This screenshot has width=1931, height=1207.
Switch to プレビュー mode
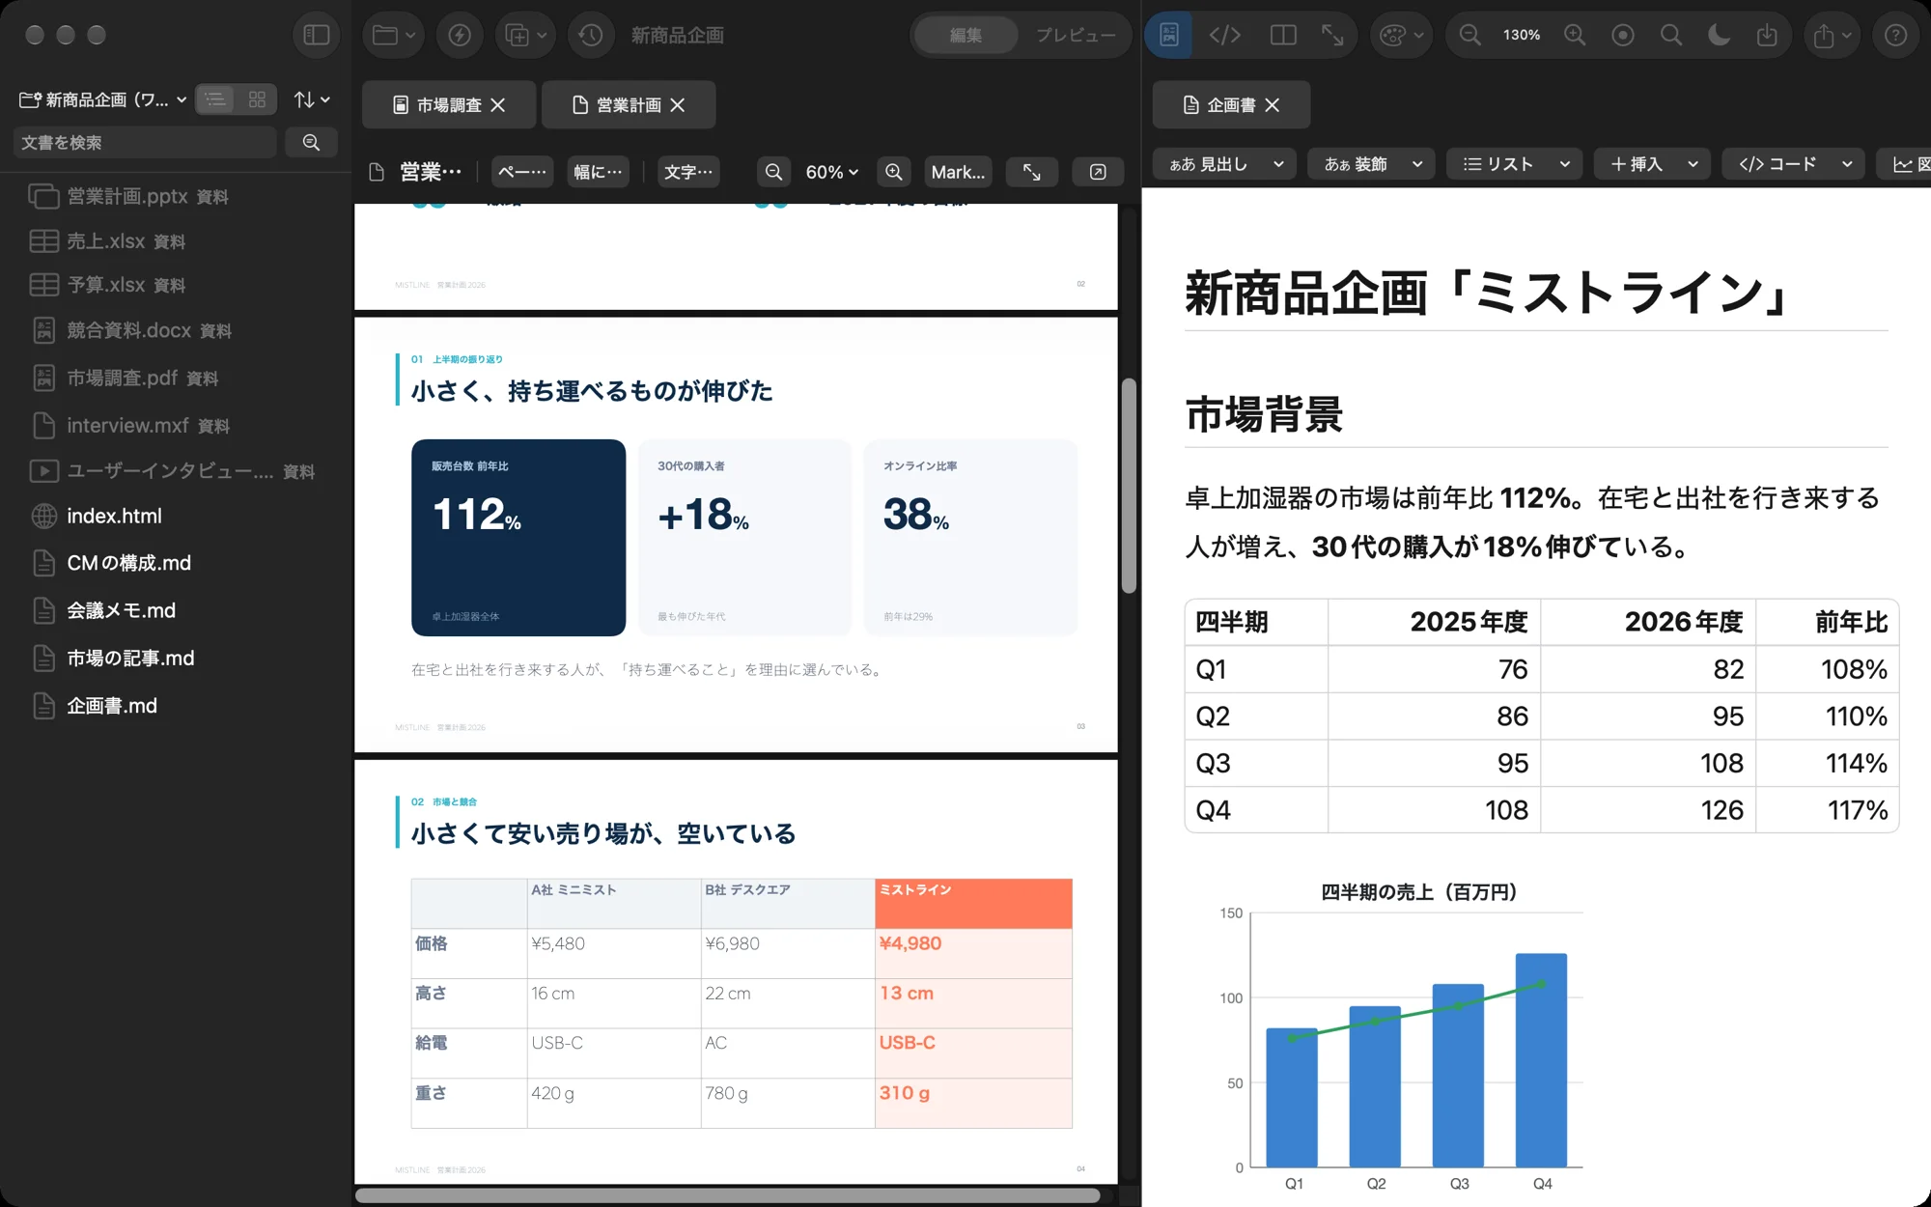coord(1076,36)
